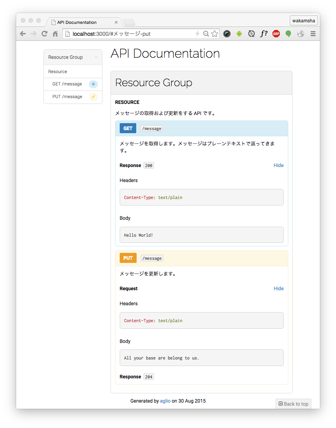
Task: Expand the Response 204 row
Action: pyautogui.click(x=137, y=377)
